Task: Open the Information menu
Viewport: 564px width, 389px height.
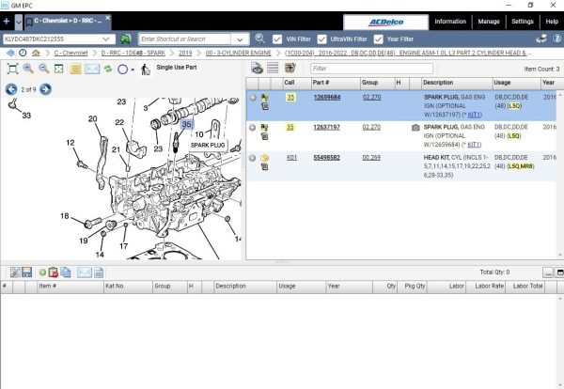Action: point(449,20)
